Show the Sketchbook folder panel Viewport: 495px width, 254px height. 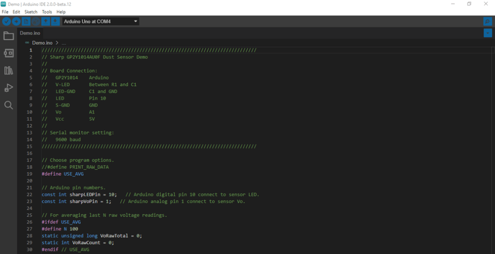pos(8,36)
